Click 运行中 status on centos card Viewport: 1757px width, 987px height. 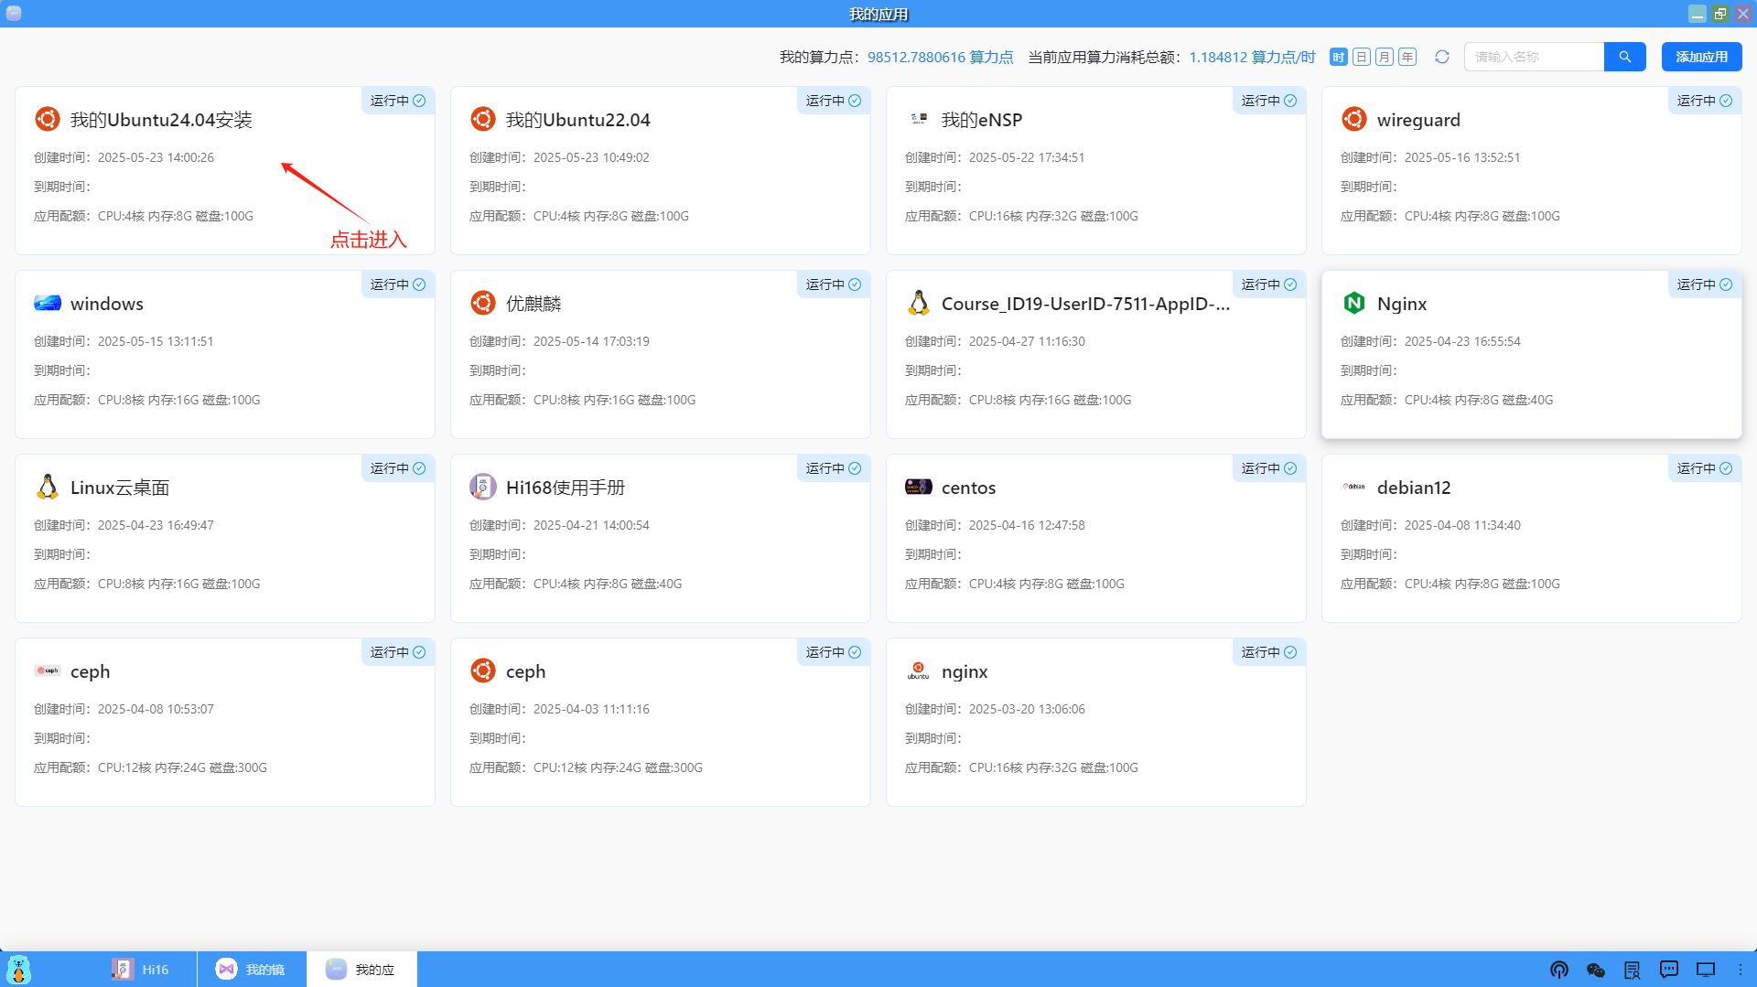coord(1269,468)
